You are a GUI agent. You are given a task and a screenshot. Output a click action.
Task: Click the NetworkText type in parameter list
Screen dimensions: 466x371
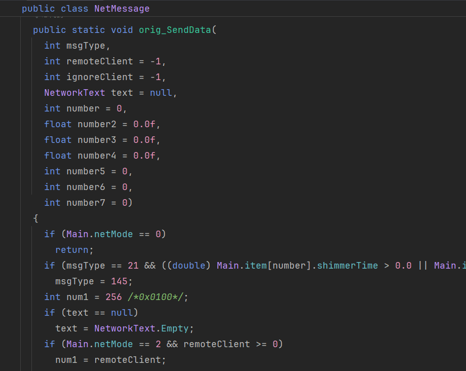tap(74, 93)
